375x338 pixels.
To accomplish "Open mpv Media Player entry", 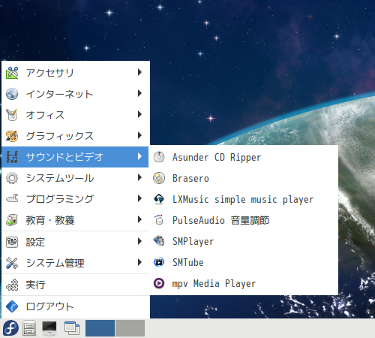I will pyautogui.click(x=244, y=283).
